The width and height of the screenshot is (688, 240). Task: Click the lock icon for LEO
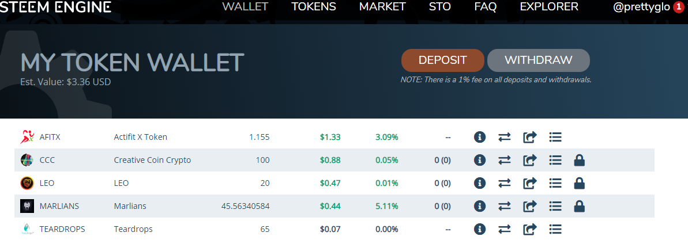(x=580, y=183)
